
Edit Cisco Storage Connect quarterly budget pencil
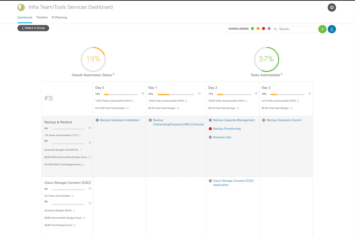pyautogui.click(x=74, y=210)
